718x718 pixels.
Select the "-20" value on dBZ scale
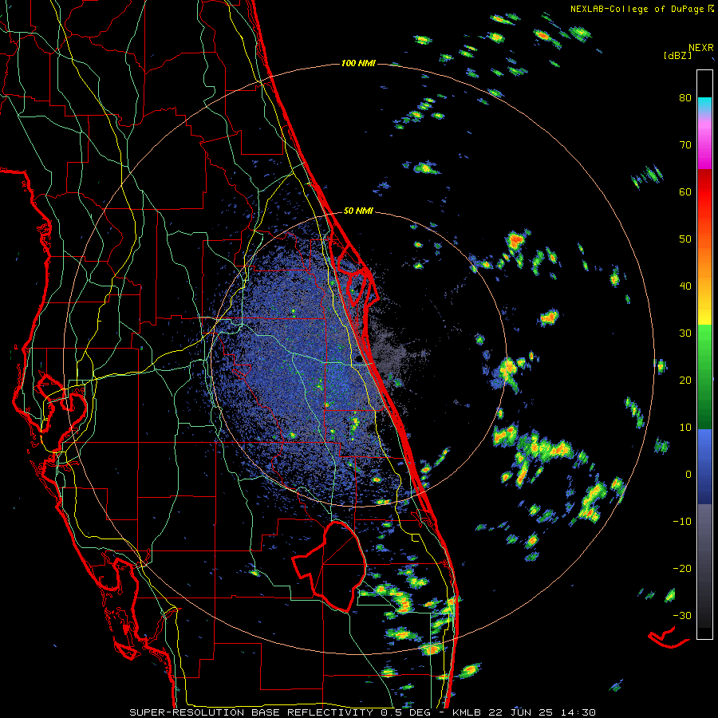pyautogui.click(x=682, y=568)
